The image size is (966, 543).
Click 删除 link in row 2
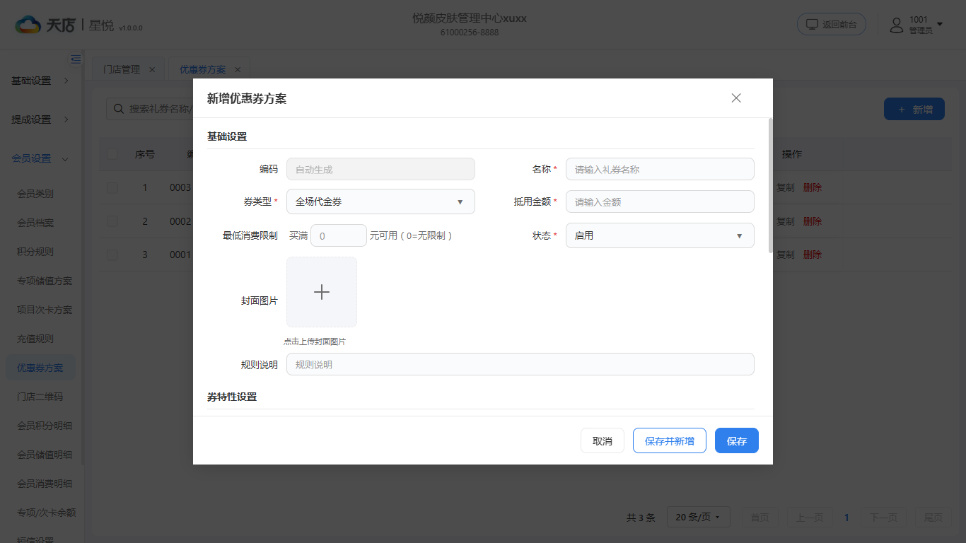[813, 221]
